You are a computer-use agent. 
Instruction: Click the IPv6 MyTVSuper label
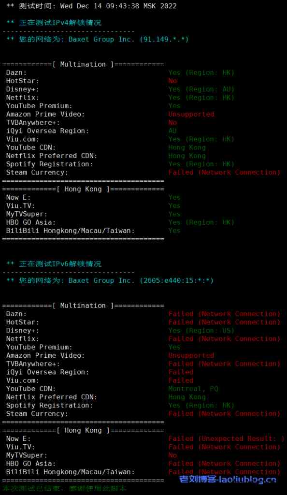tap(27, 455)
